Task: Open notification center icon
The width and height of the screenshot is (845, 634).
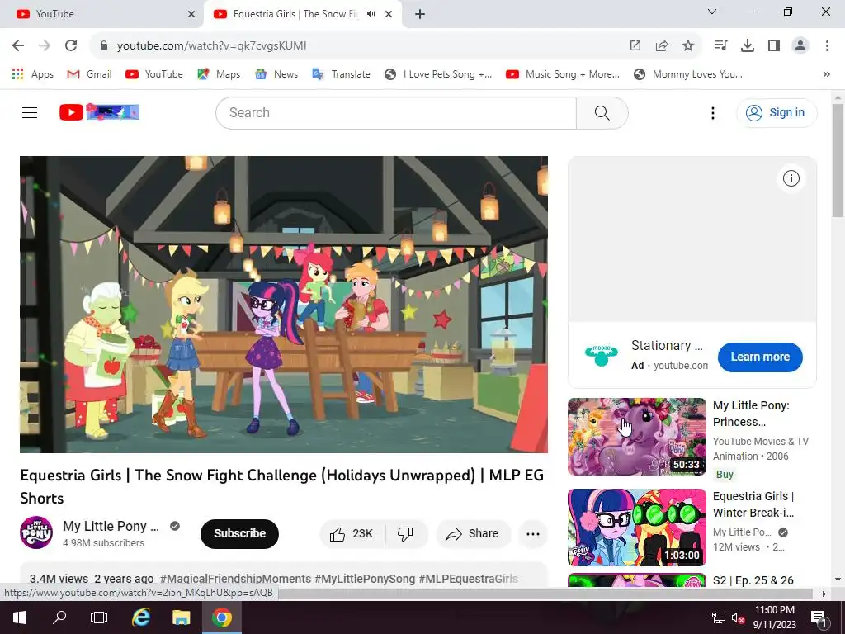Action: coord(819,618)
